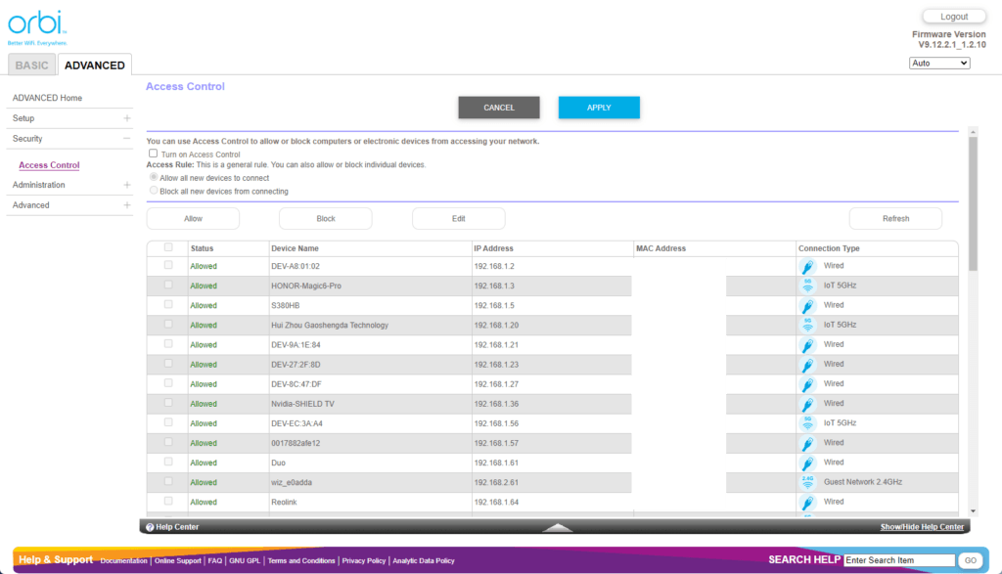Select Block all new devices from connecting

pos(154,192)
